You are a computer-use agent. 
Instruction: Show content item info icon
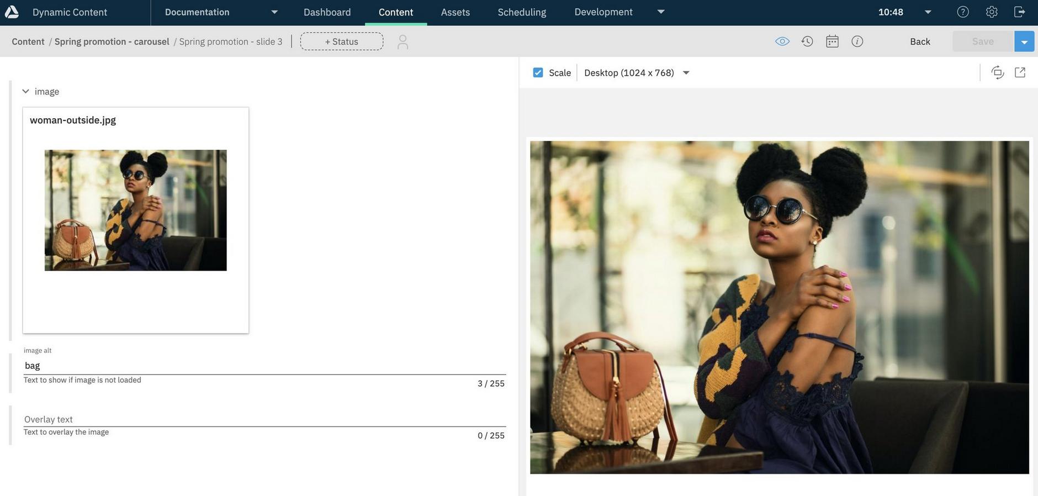(857, 41)
